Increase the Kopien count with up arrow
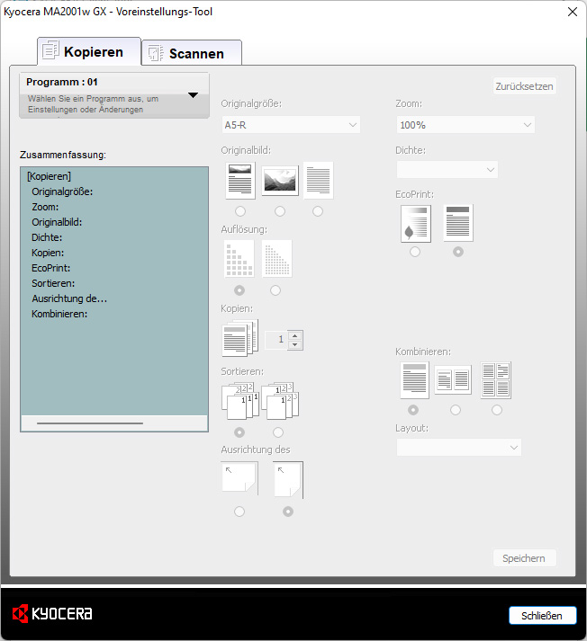587x641 pixels. point(294,335)
